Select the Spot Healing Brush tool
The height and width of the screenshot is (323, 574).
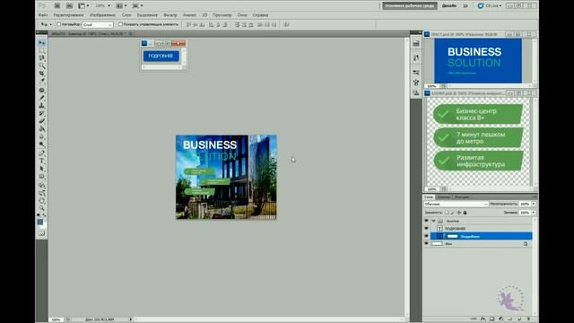pyautogui.click(x=42, y=90)
